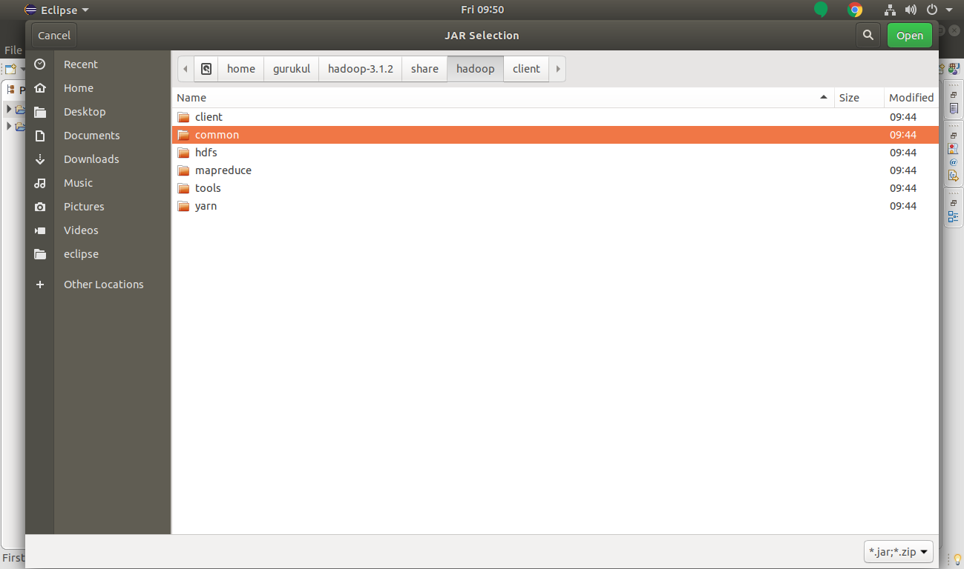The width and height of the screenshot is (964, 569).
Task: Show the Problems view icon in Eclipse trim
Action: tap(954, 148)
